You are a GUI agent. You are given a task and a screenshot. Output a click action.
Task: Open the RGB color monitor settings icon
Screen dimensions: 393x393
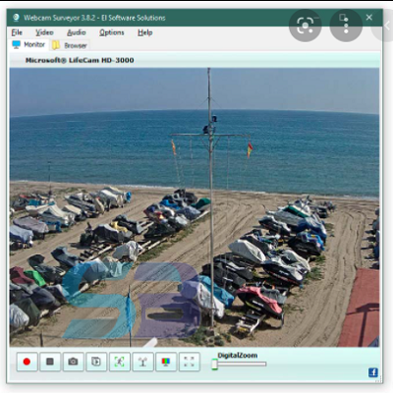pyautogui.click(x=166, y=362)
